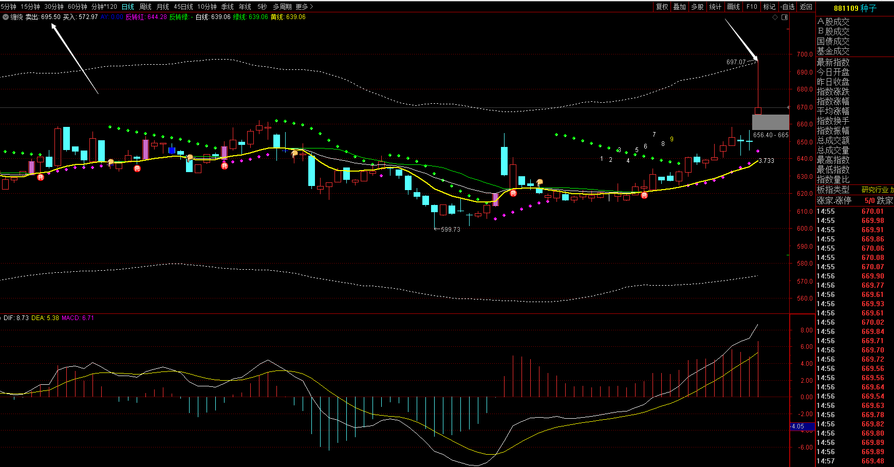Switch to 30分钟 period tab
This screenshot has height=467, width=894.
tap(53, 7)
